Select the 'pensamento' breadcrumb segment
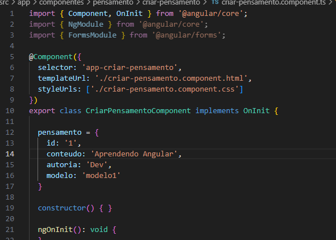 pyautogui.click(x=113, y=2)
